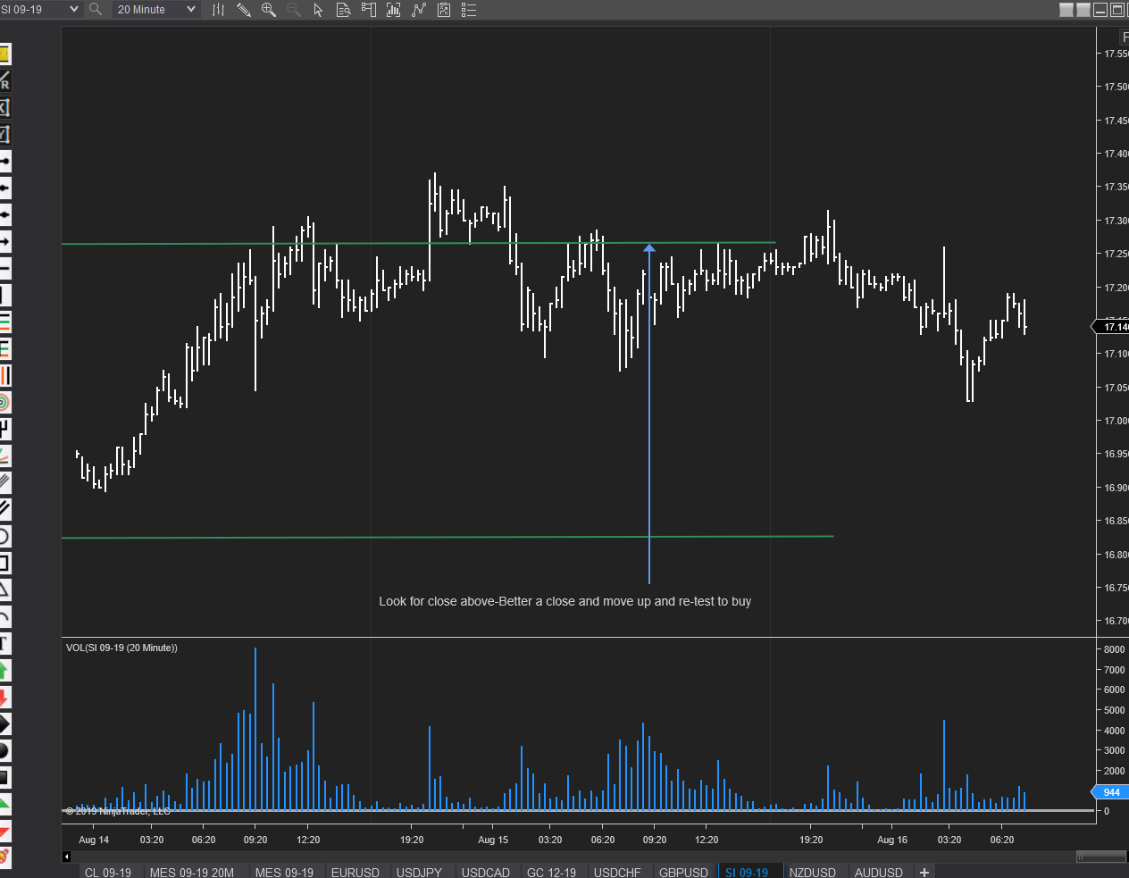Click the 17.14 current price marker
Viewport: 1129px width, 878px height.
(1112, 327)
